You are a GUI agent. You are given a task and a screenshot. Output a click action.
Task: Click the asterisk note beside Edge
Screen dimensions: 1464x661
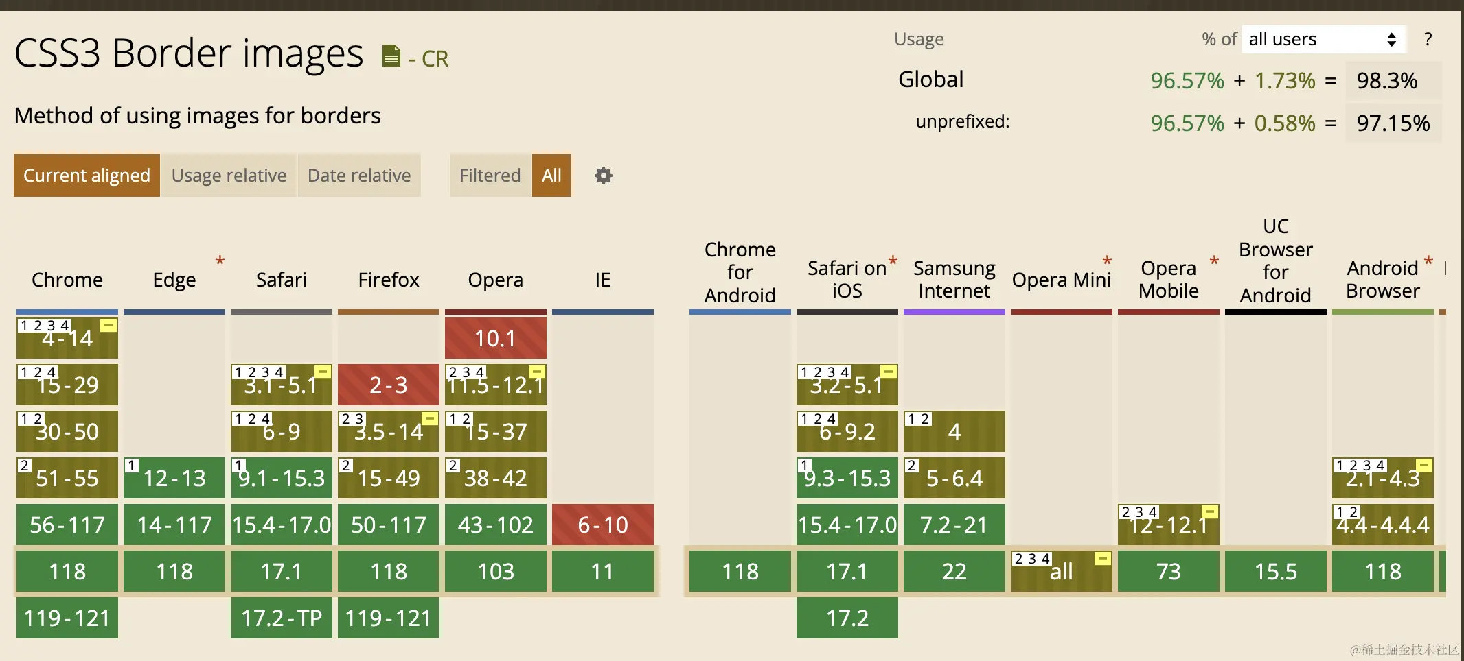(x=220, y=261)
